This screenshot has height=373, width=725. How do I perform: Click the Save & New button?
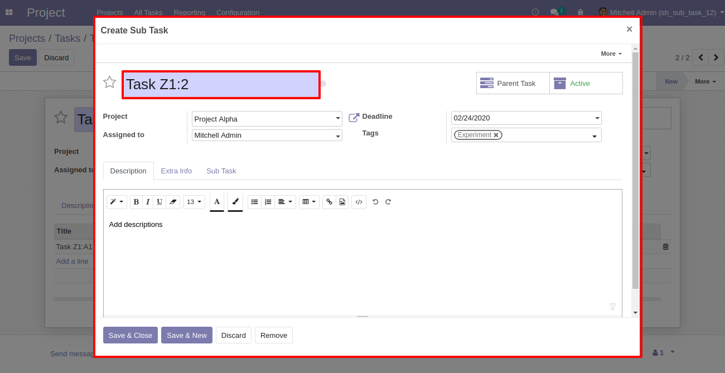click(186, 335)
